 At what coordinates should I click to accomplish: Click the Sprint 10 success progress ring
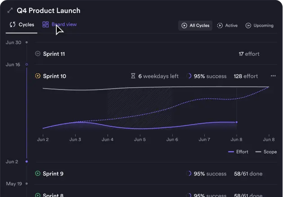click(189, 76)
